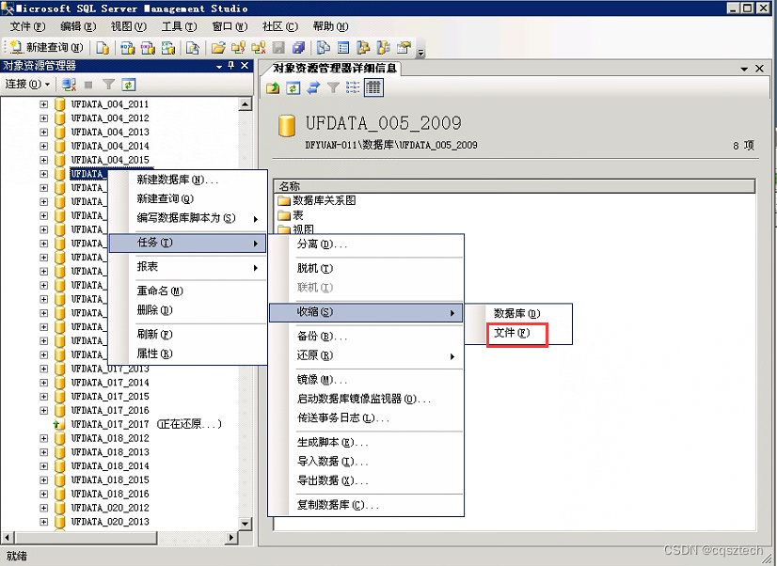Select the UFDATA_004_2012 database
The width and height of the screenshot is (777, 566).
[109, 118]
